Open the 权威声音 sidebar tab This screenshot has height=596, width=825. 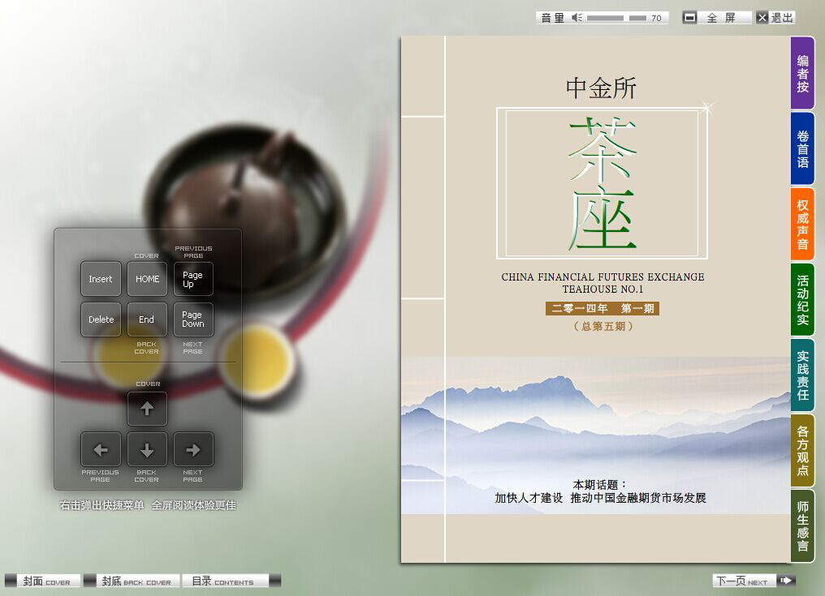point(802,222)
